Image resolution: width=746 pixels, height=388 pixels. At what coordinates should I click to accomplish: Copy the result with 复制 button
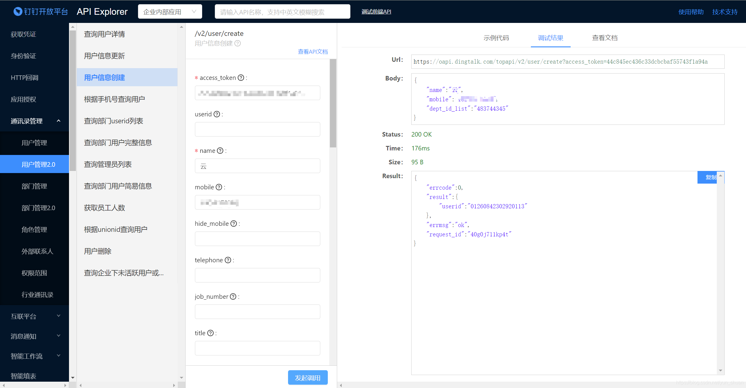(x=708, y=177)
